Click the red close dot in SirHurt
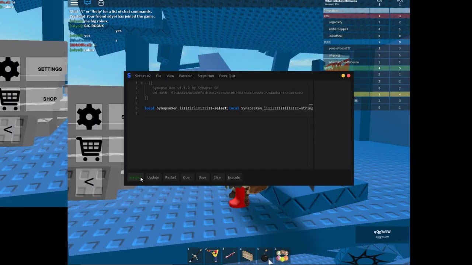Image resolution: width=472 pixels, height=265 pixels. click(348, 75)
